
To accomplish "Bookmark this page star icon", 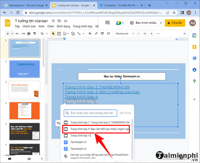I will (x=174, y=13).
